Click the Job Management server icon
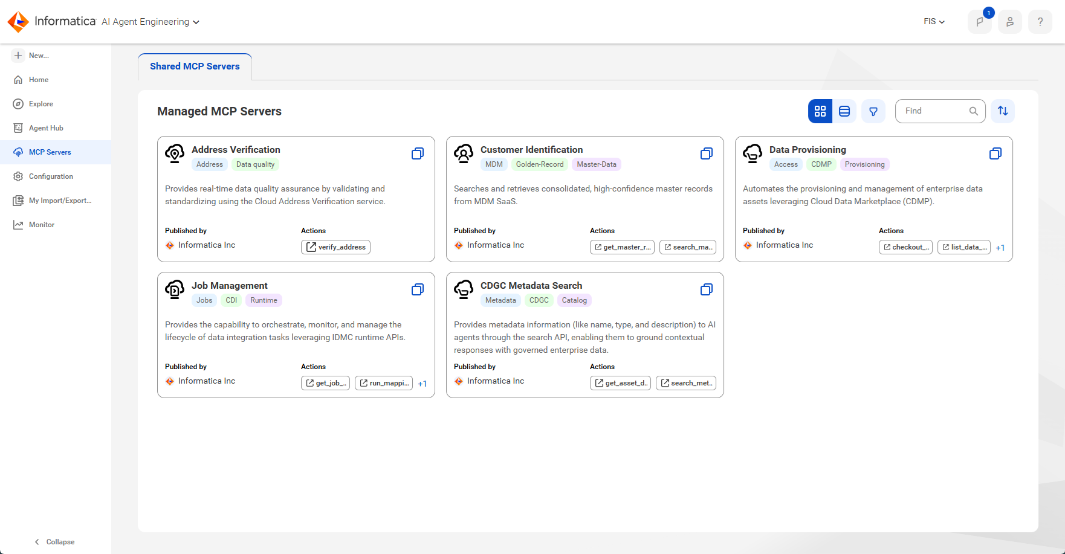 (x=175, y=289)
